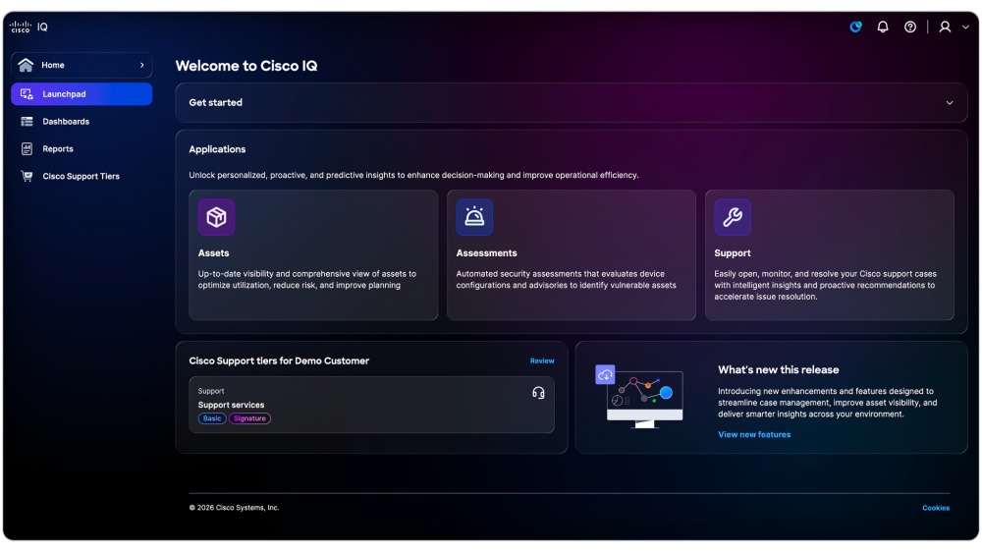Click the Assessments alarm icon
Image resolution: width=982 pixels, height=552 pixels.
[x=474, y=217]
